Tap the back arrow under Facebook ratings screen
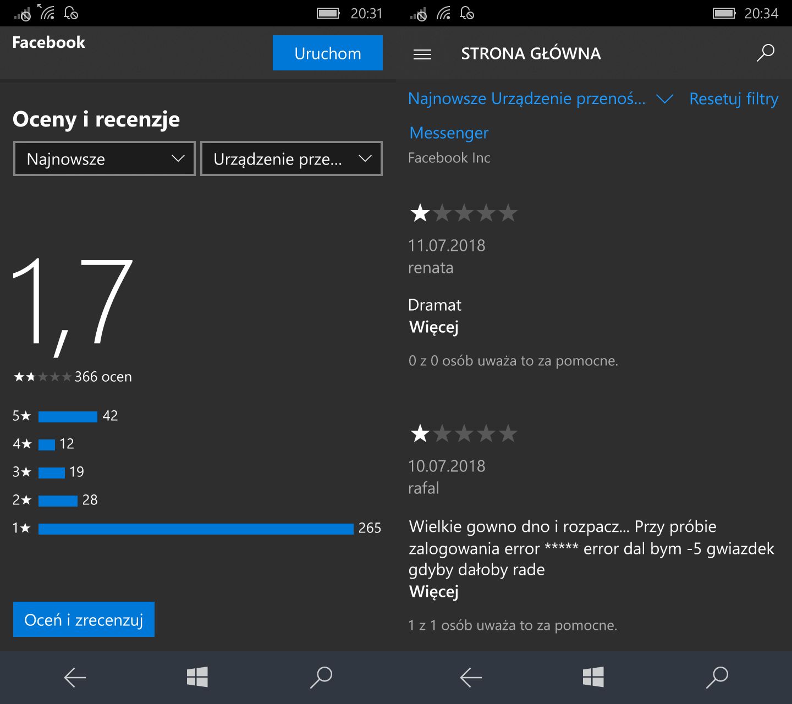This screenshot has width=792, height=704. tap(75, 678)
